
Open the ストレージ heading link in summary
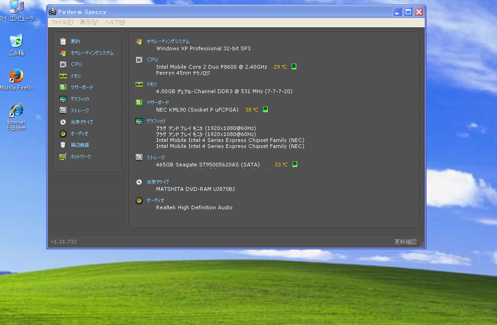(156, 158)
